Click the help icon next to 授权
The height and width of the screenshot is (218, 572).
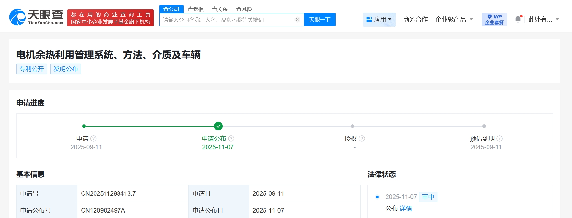click(x=362, y=139)
